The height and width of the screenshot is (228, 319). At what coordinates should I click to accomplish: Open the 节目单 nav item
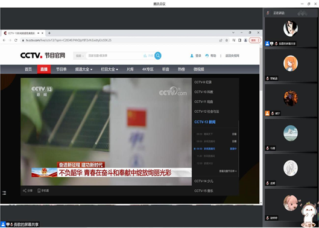[62, 69]
